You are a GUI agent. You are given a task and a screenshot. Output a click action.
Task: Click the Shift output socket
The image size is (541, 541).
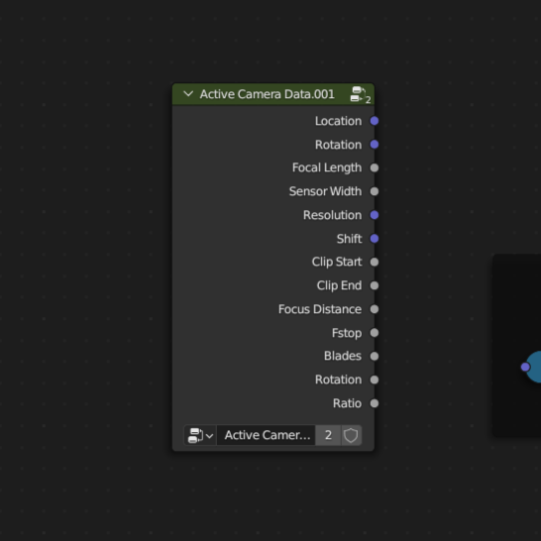[375, 239]
